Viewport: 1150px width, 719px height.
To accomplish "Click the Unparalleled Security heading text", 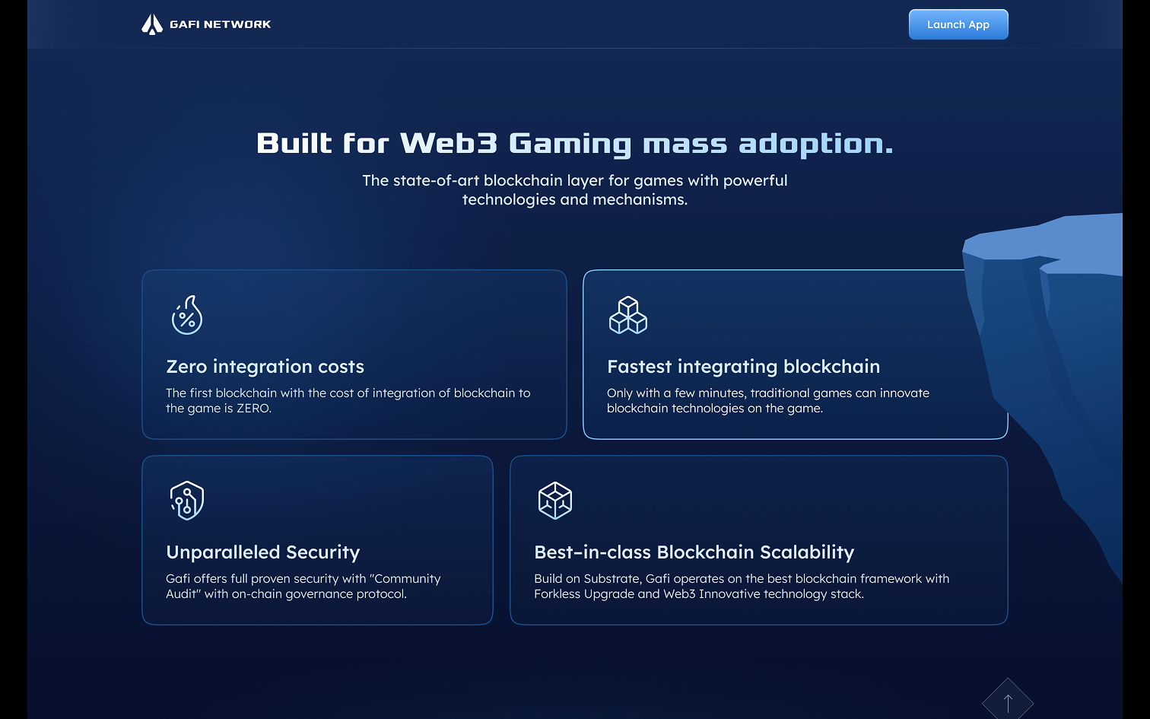I will (x=262, y=552).
